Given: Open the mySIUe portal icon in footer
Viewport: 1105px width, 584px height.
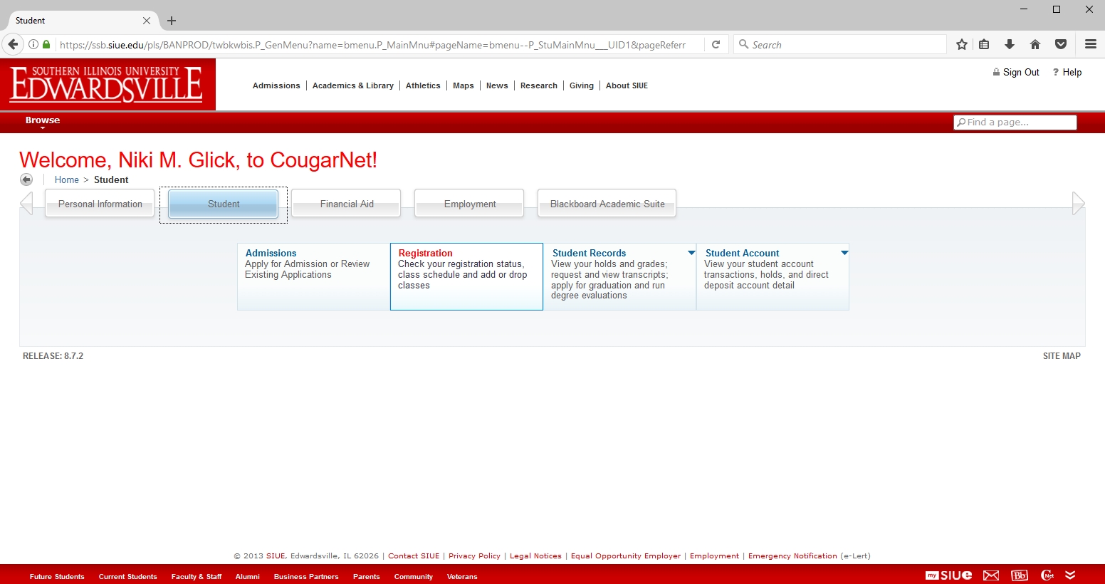Looking at the screenshot, I should (x=948, y=575).
